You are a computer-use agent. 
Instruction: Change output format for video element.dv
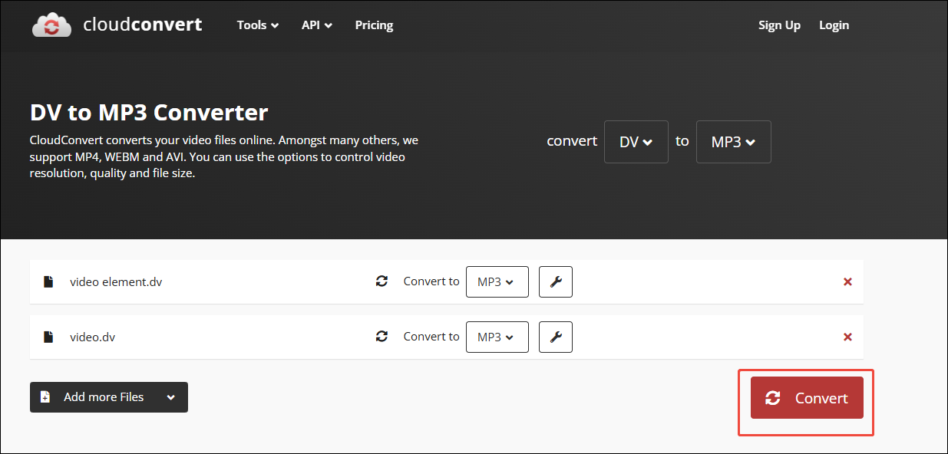click(x=497, y=281)
